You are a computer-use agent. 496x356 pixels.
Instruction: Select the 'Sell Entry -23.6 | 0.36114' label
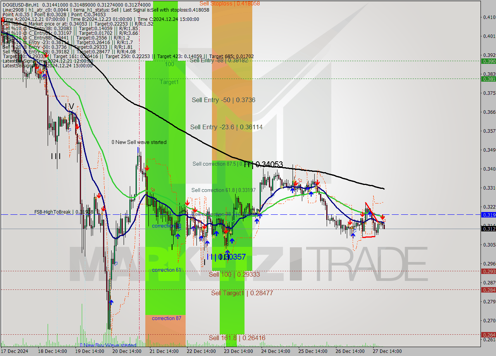226,127
